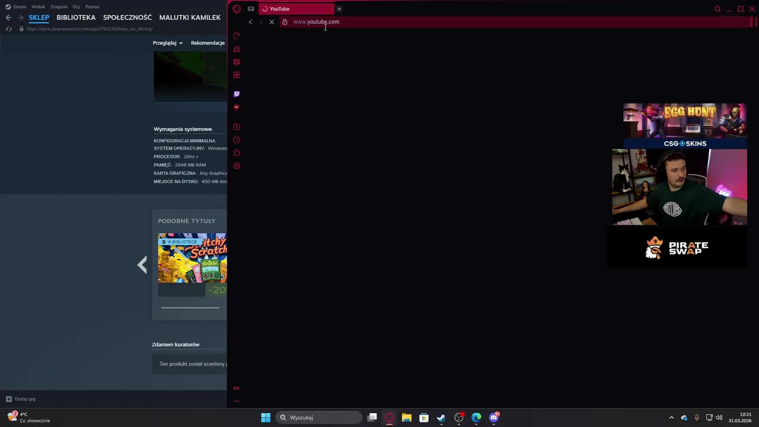Open Settings gear icon in Opera sidebar
The image size is (759, 427).
[237, 166]
